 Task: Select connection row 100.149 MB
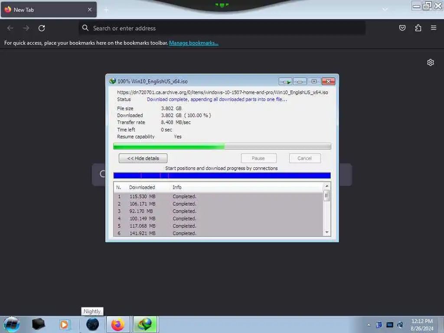click(219, 219)
